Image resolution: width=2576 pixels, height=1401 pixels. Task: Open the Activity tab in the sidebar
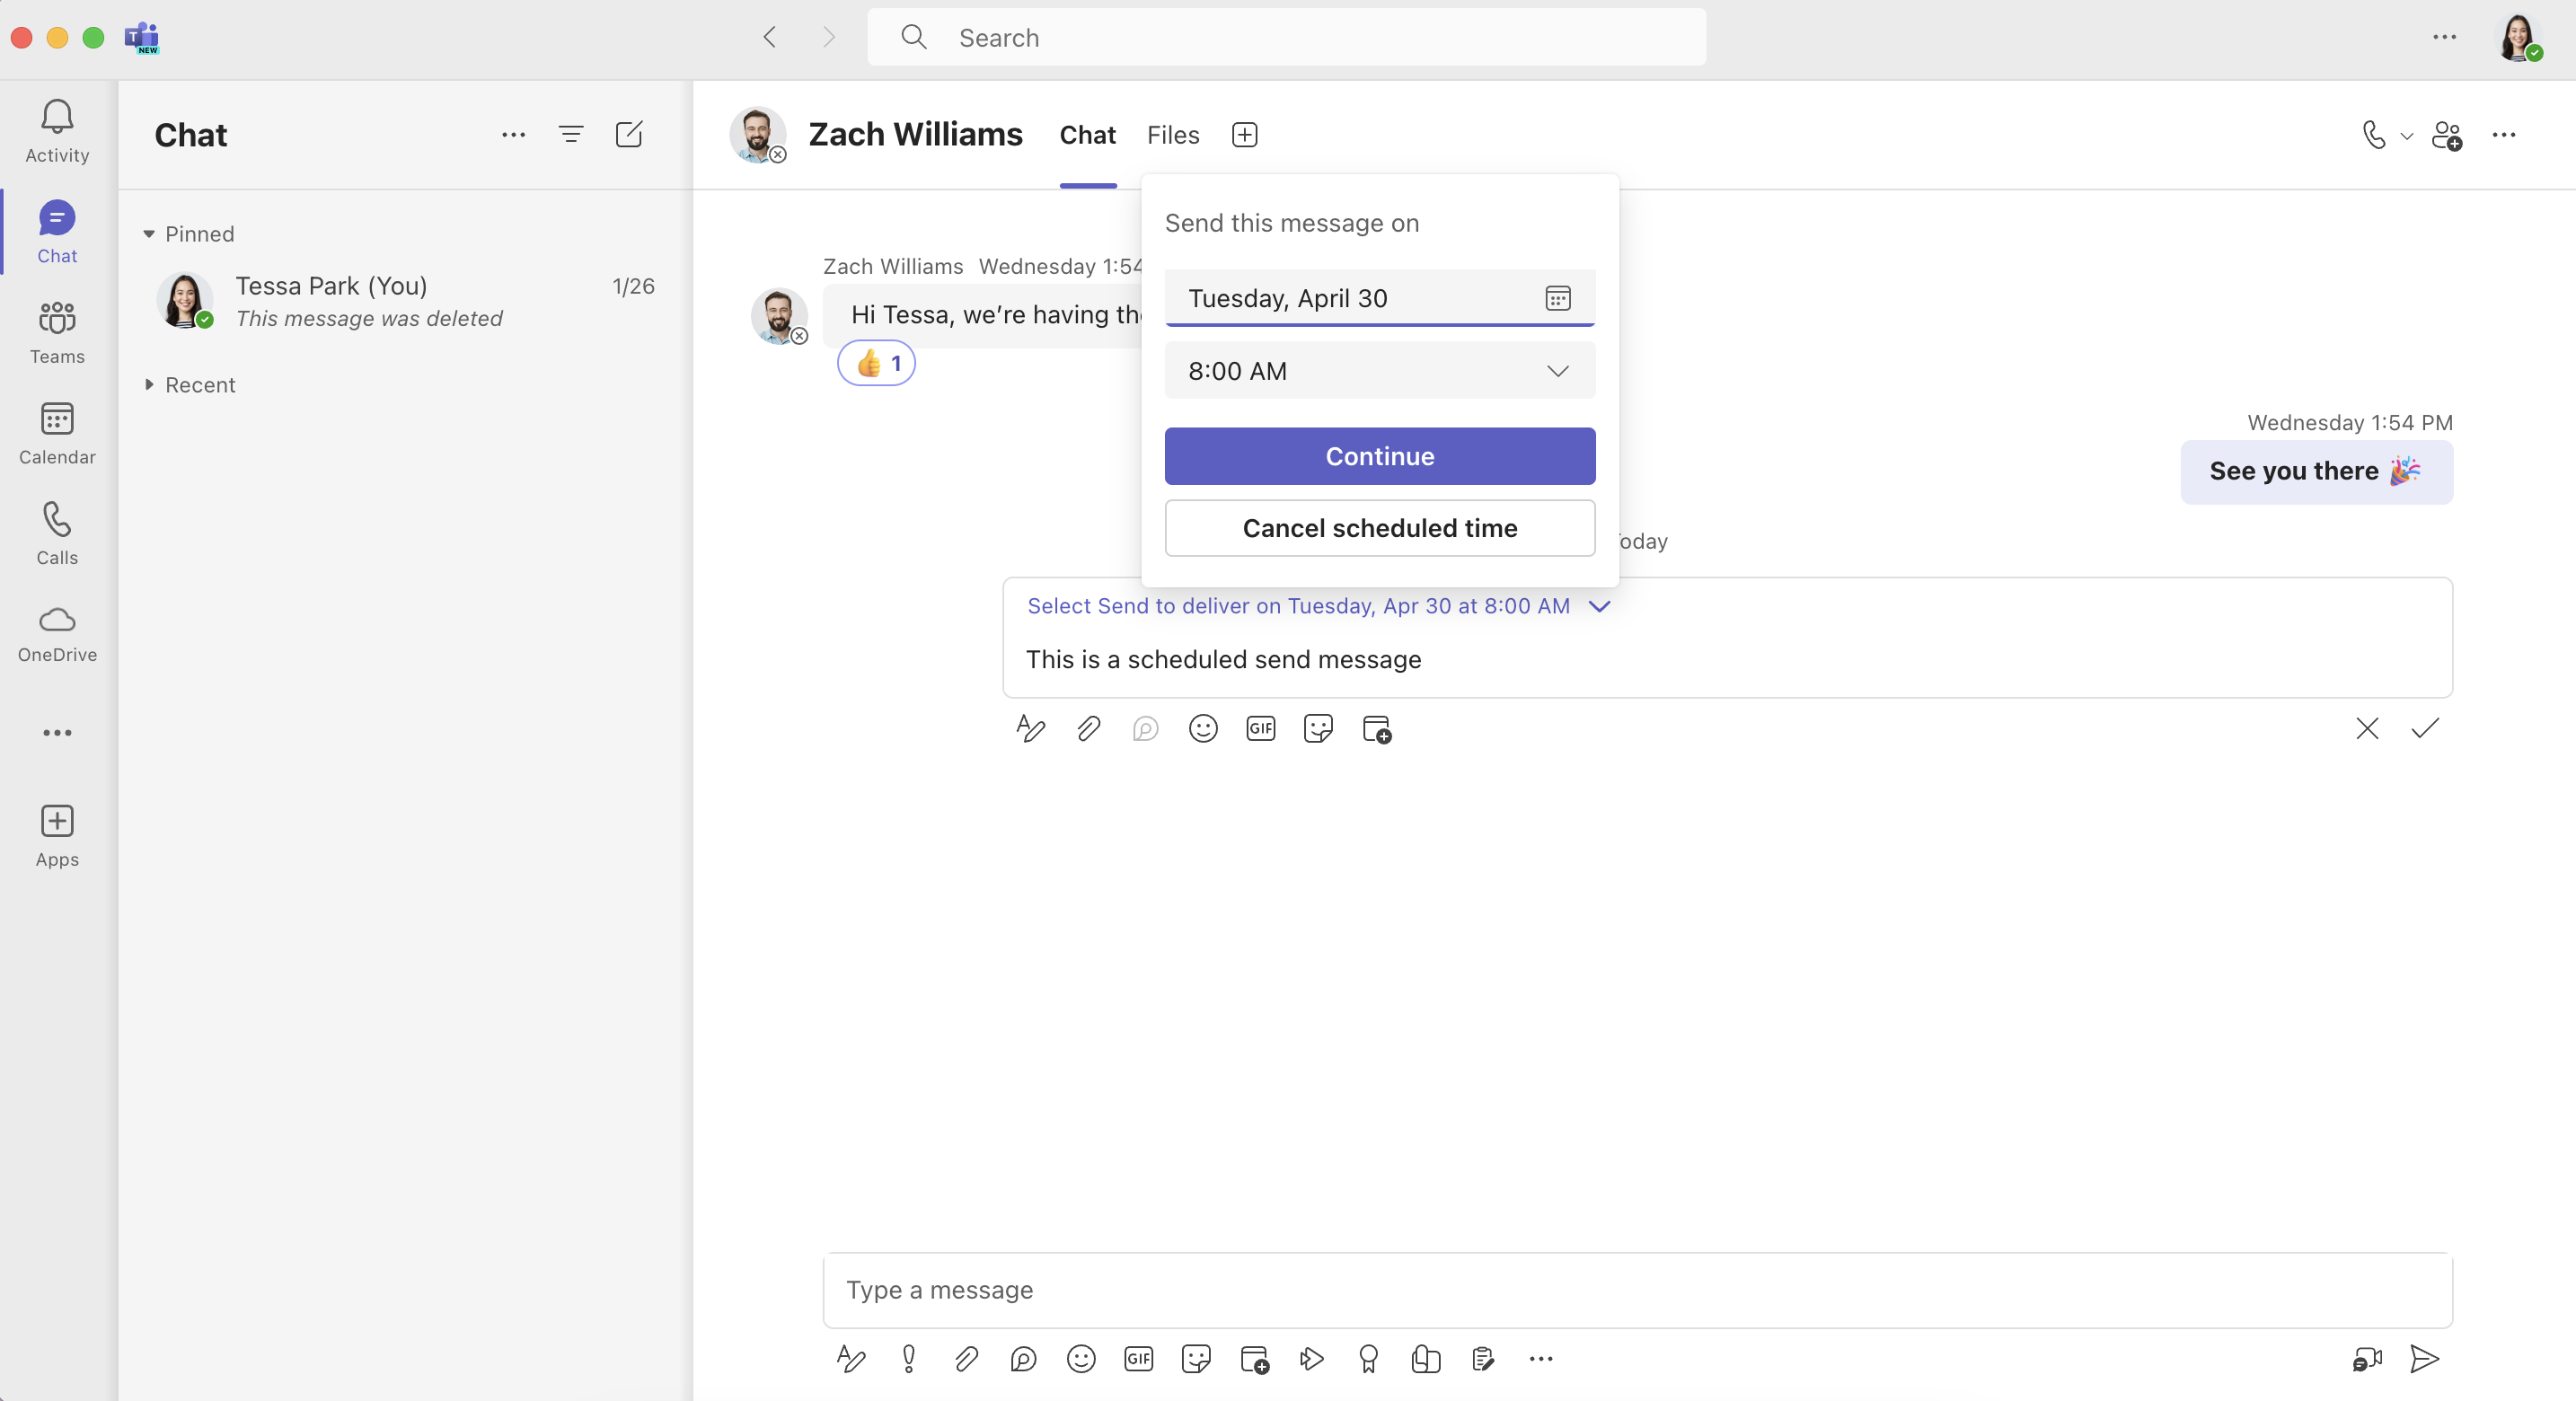click(56, 131)
